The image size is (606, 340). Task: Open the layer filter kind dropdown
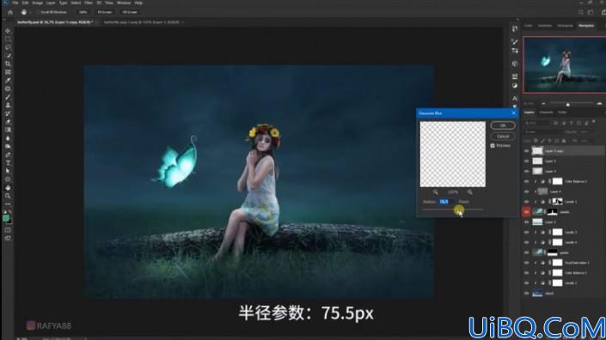coord(537,123)
